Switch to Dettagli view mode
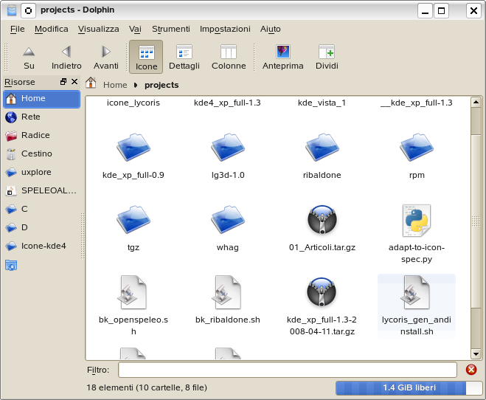 coord(184,58)
